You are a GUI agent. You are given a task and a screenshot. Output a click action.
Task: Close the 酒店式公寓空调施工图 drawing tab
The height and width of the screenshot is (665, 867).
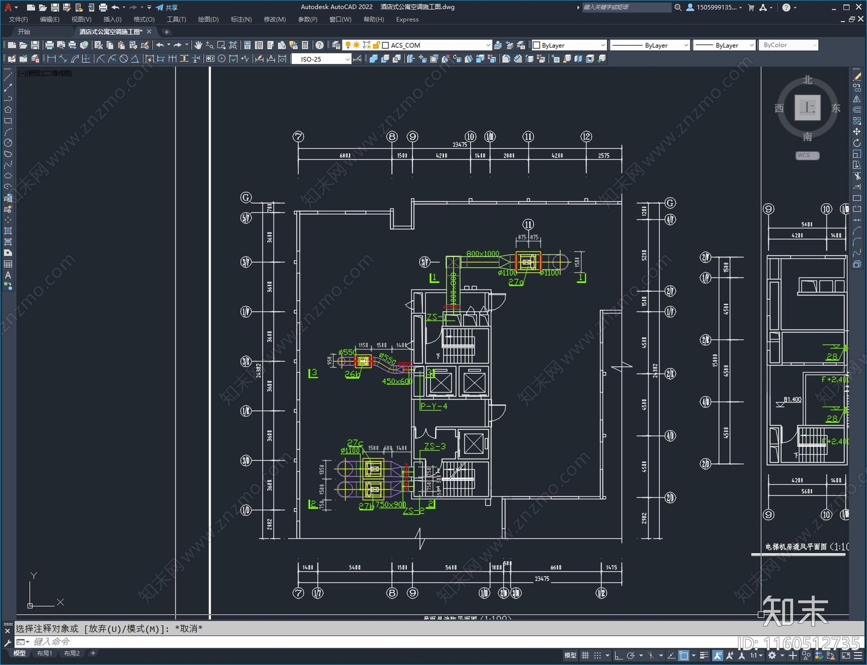150,31
